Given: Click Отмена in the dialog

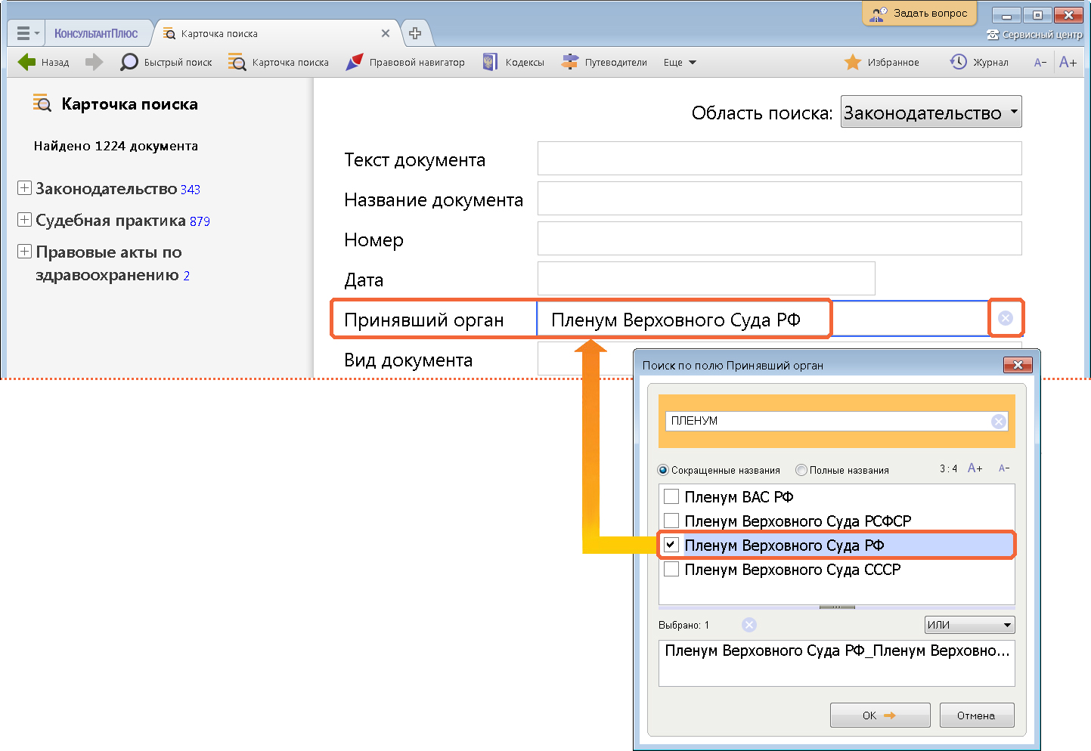Looking at the screenshot, I should click(x=976, y=715).
